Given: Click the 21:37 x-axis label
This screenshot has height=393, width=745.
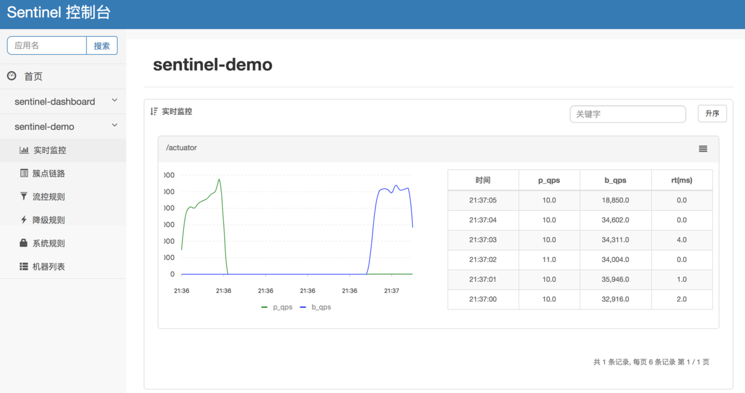Looking at the screenshot, I should point(391,291).
